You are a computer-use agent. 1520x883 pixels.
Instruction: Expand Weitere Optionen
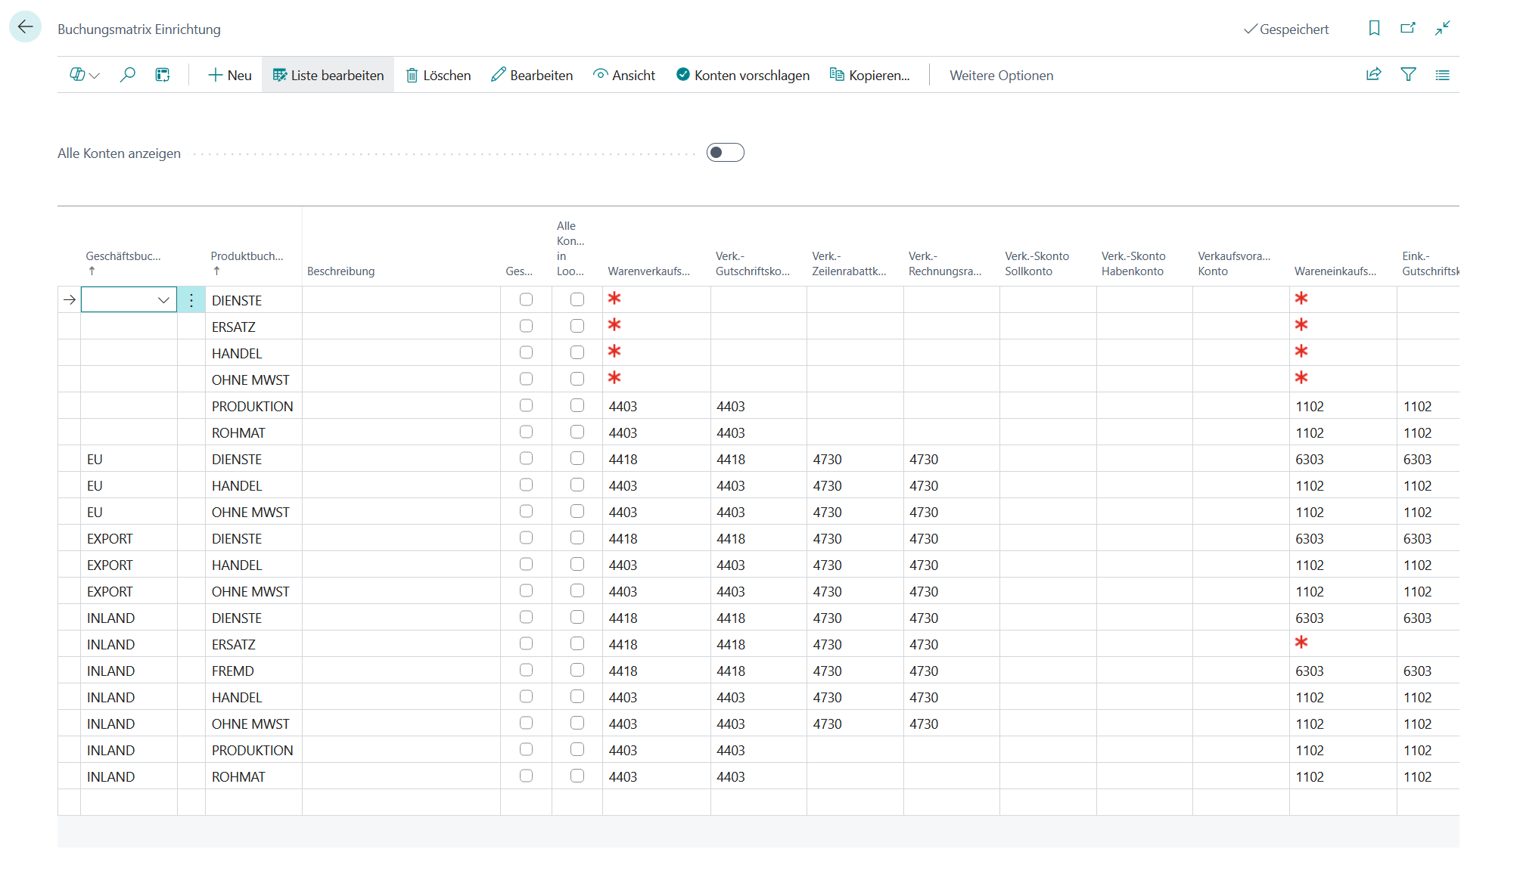click(1001, 75)
